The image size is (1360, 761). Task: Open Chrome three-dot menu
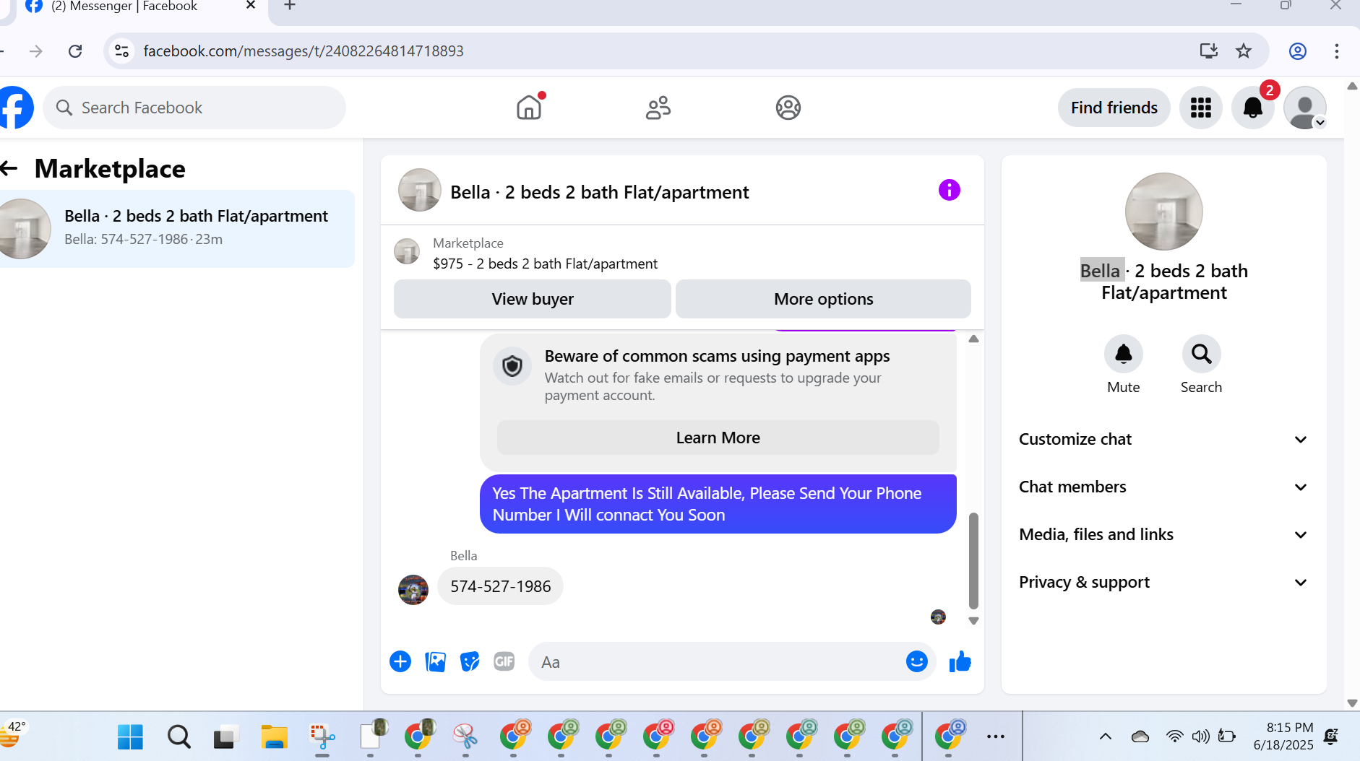pos(1337,51)
